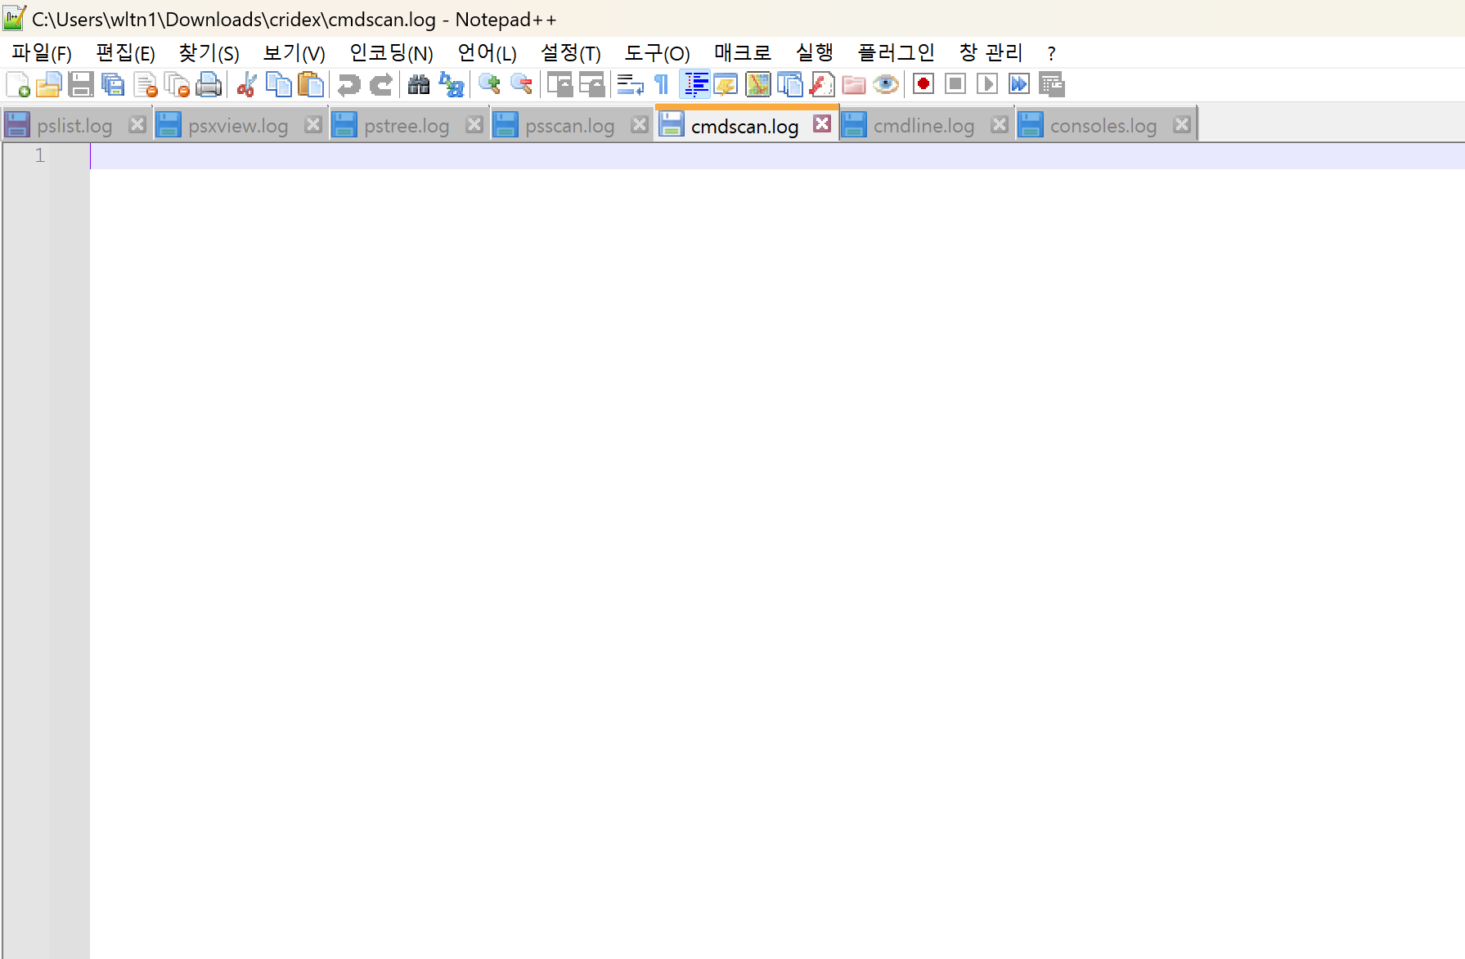Toggle synchronize vertical scrolling icon
This screenshot has width=1465, height=959.
coord(559,84)
